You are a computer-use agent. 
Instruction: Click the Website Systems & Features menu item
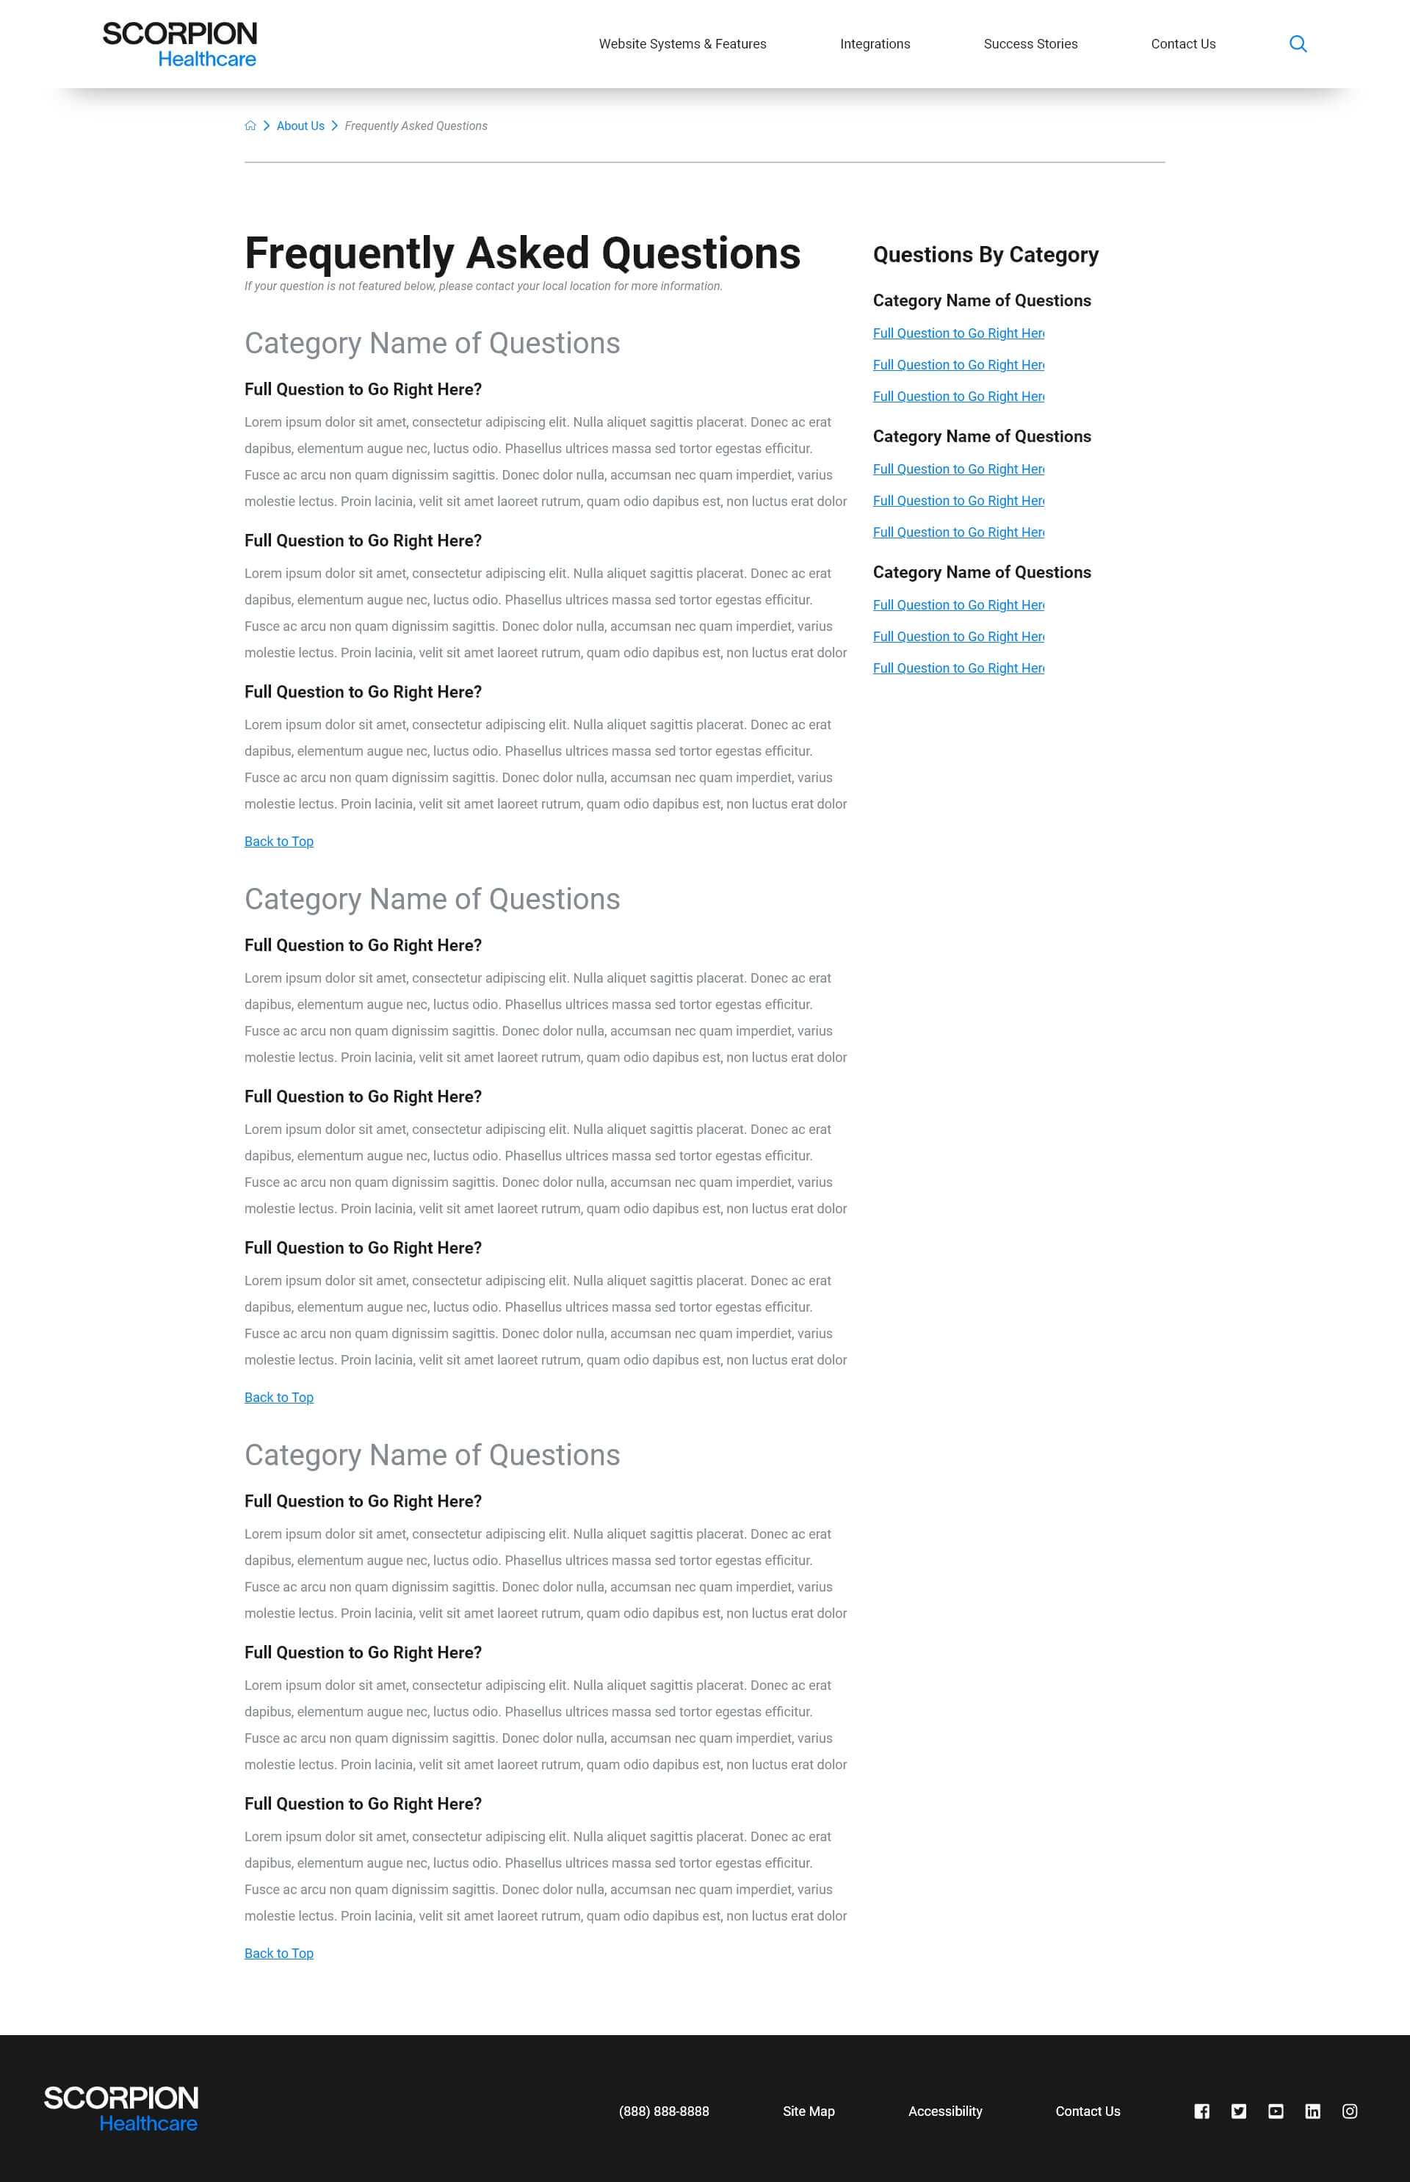pyautogui.click(x=682, y=43)
